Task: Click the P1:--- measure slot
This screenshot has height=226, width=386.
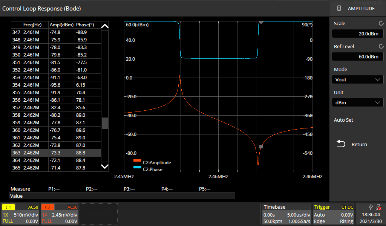Action: click(54, 189)
